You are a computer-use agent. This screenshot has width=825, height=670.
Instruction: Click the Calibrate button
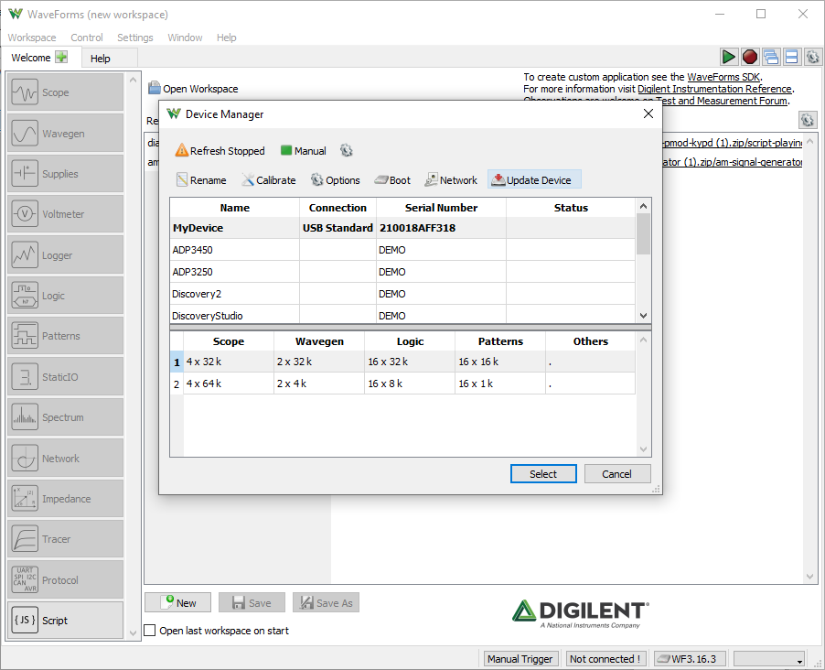click(269, 180)
